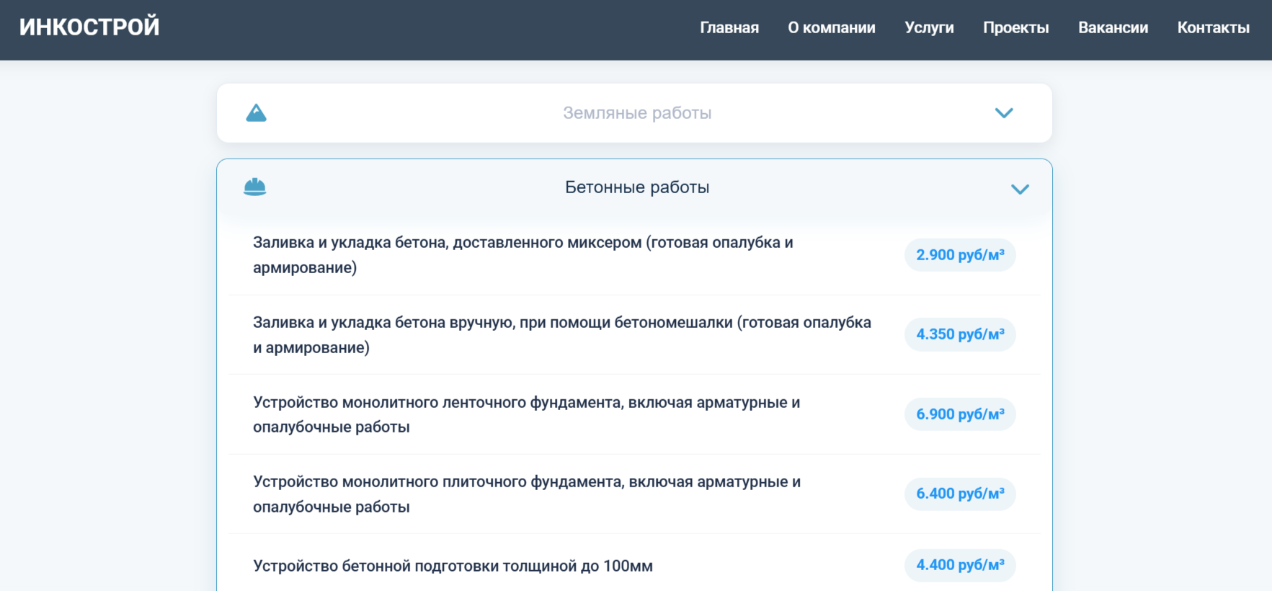This screenshot has width=1272, height=591.
Task: Click the mountain icon for Земляные работы
Action: click(x=256, y=113)
